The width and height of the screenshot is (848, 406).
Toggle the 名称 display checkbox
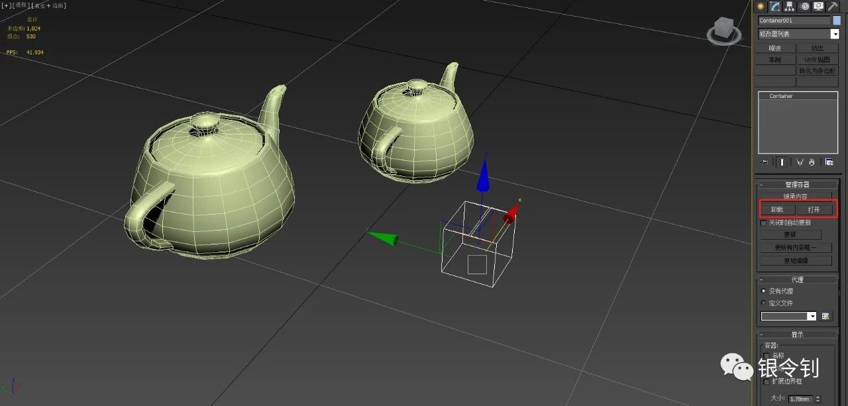767,356
